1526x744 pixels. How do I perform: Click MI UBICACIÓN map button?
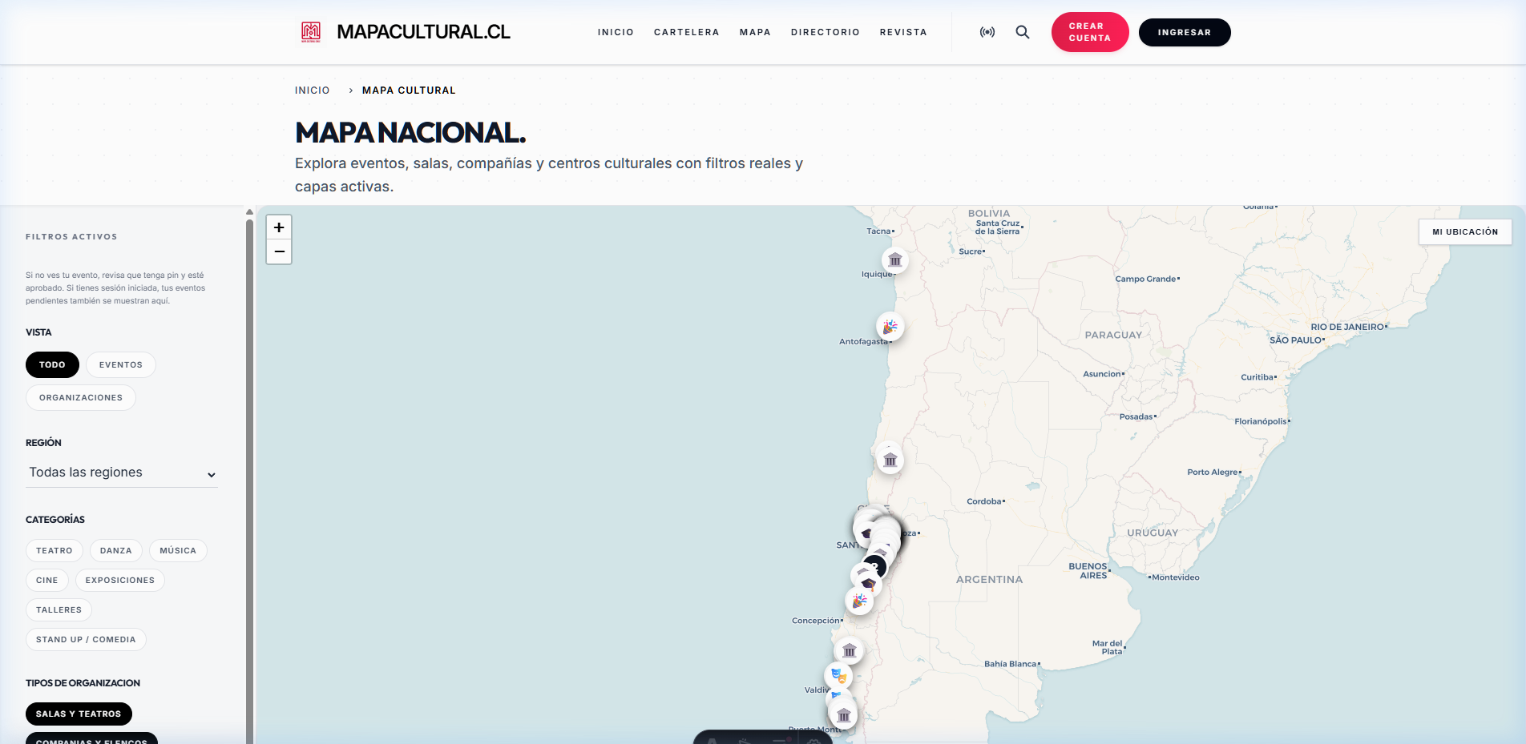[x=1465, y=231]
